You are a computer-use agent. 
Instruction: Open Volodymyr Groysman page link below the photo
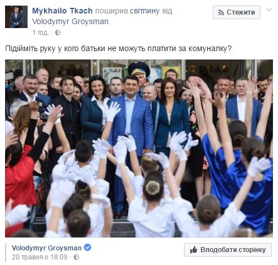pyautogui.click(x=47, y=248)
